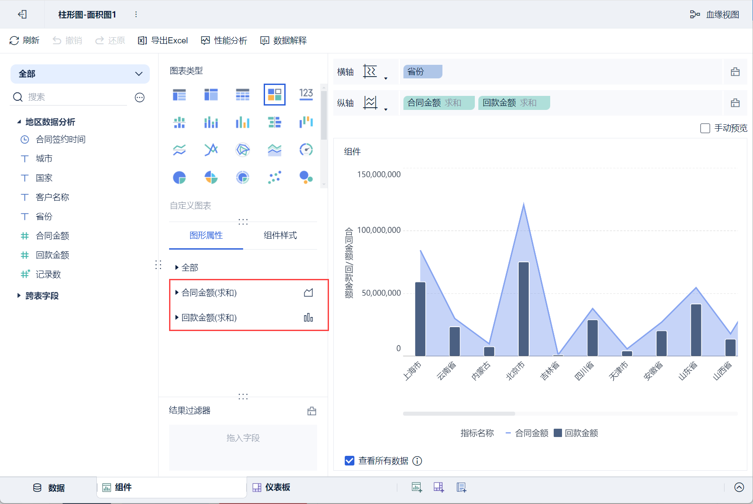Clear the 横轴 fields with eraser icon
This screenshot has height=504, width=753.
point(735,72)
